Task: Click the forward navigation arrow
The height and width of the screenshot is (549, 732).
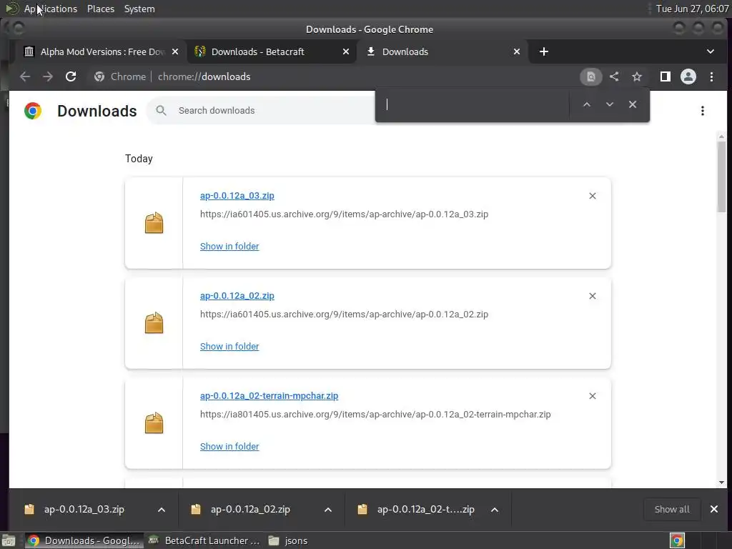Action: (x=48, y=76)
